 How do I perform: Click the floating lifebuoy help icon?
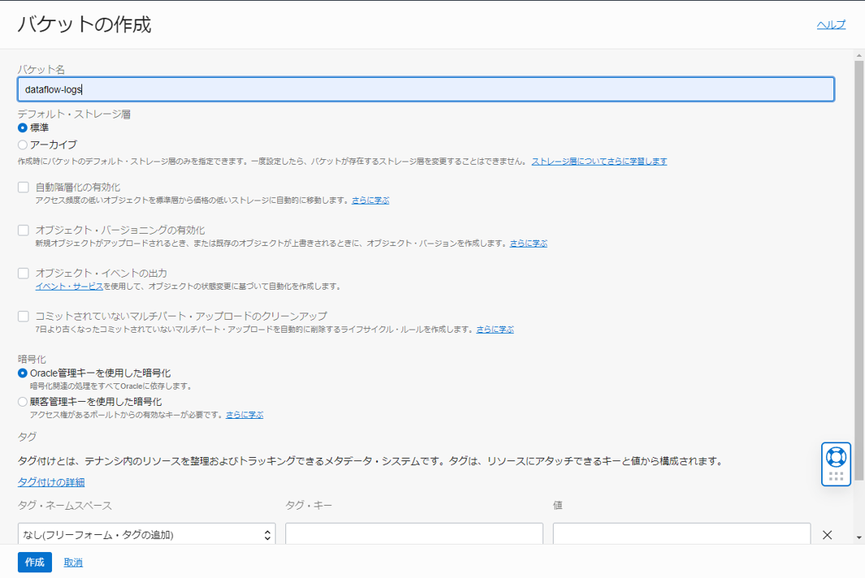836,456
